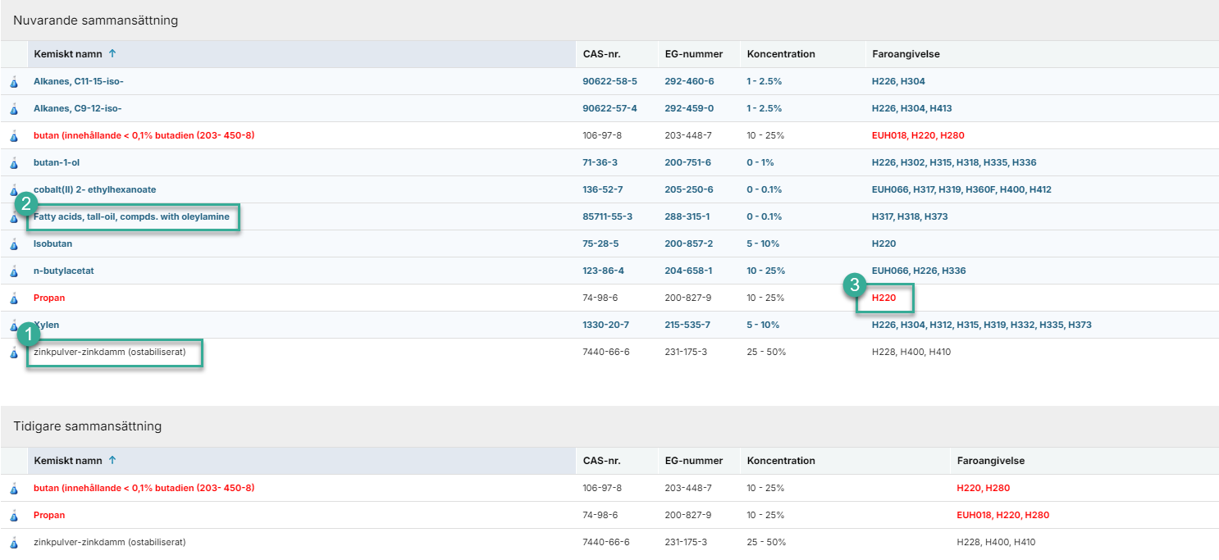
Task: Select red Propan name in Nuvarande sammansättning
Action: point(49,298)
